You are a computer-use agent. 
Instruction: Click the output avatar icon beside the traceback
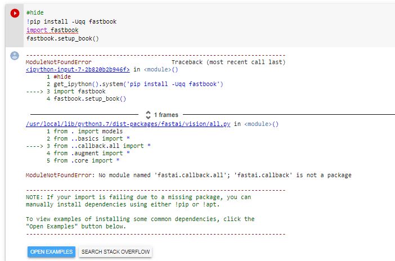click(15, 55)
